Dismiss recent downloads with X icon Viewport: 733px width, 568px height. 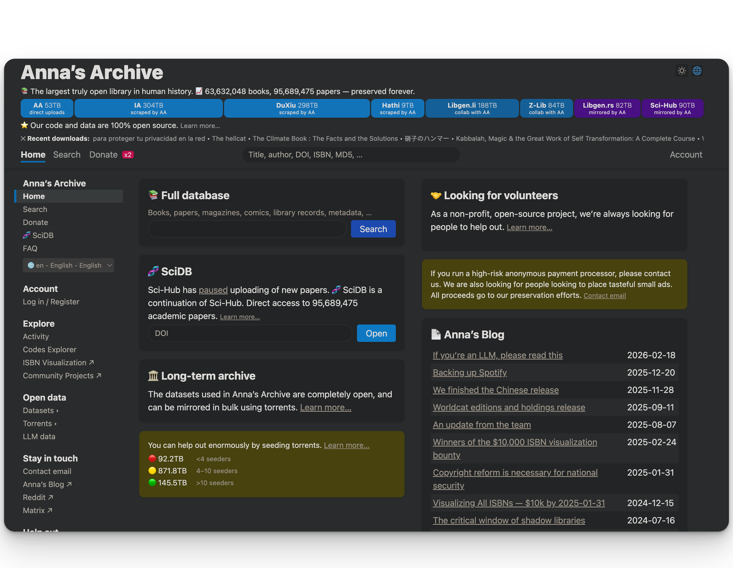coord(23,138)
